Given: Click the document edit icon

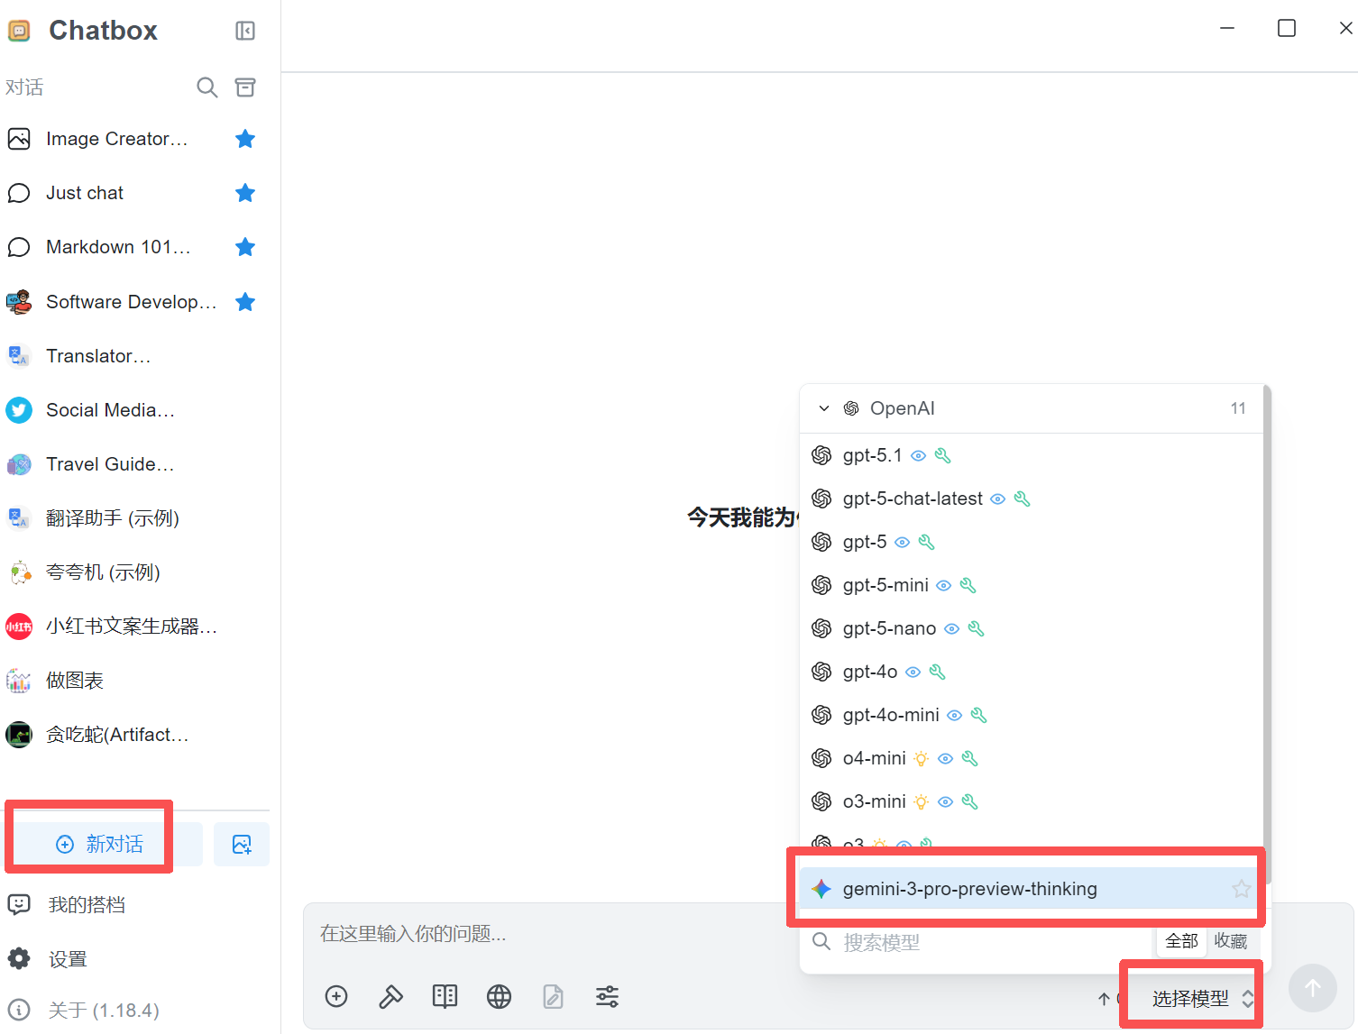Looking at the screenshot, I should coord(553,996).
